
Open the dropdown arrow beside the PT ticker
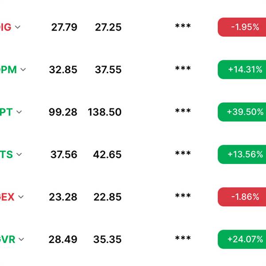click(19, 112)
